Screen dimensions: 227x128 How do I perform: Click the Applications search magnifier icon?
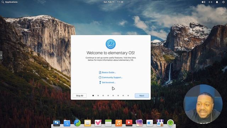[x=2, y=2]
